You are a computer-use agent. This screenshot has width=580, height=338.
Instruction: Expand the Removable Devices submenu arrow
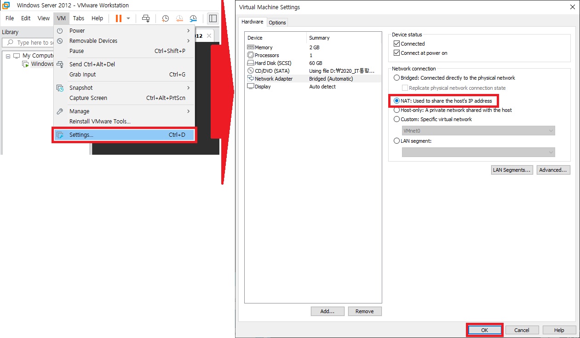[189, 41]
